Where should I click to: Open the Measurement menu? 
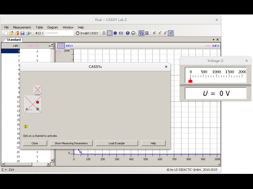(22, 27)
